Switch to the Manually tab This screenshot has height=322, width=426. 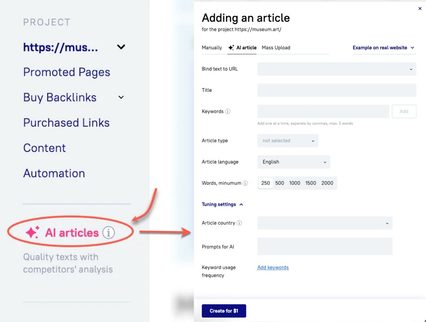(x=212, y=48)
